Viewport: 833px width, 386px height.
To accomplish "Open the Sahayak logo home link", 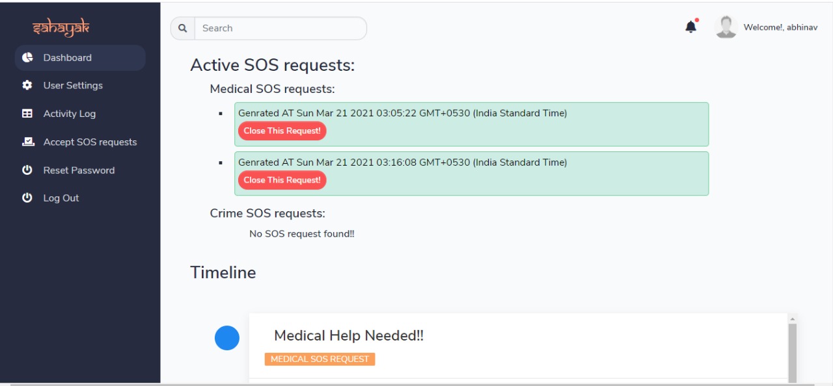I will (61, 28).
